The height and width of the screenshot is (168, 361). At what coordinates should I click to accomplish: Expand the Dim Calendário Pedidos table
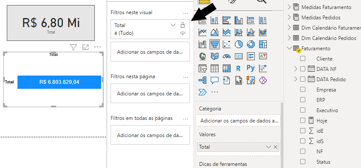click(289, 38)
